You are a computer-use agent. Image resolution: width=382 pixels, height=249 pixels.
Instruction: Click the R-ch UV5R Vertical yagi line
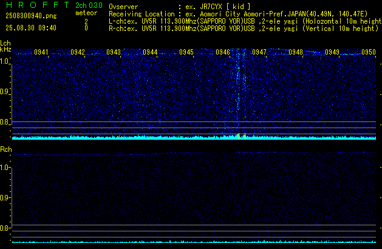pyautogui.click(x=244, y=29)
